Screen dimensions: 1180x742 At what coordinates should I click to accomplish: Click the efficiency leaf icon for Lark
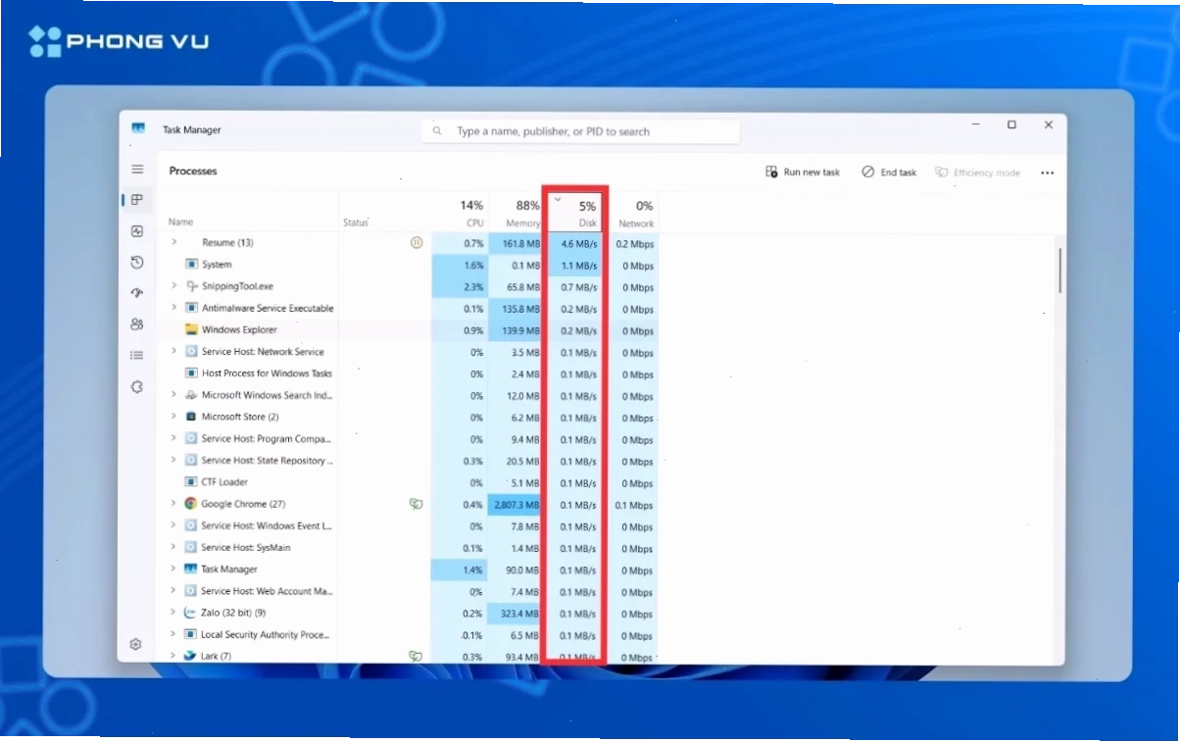(416, 656)
